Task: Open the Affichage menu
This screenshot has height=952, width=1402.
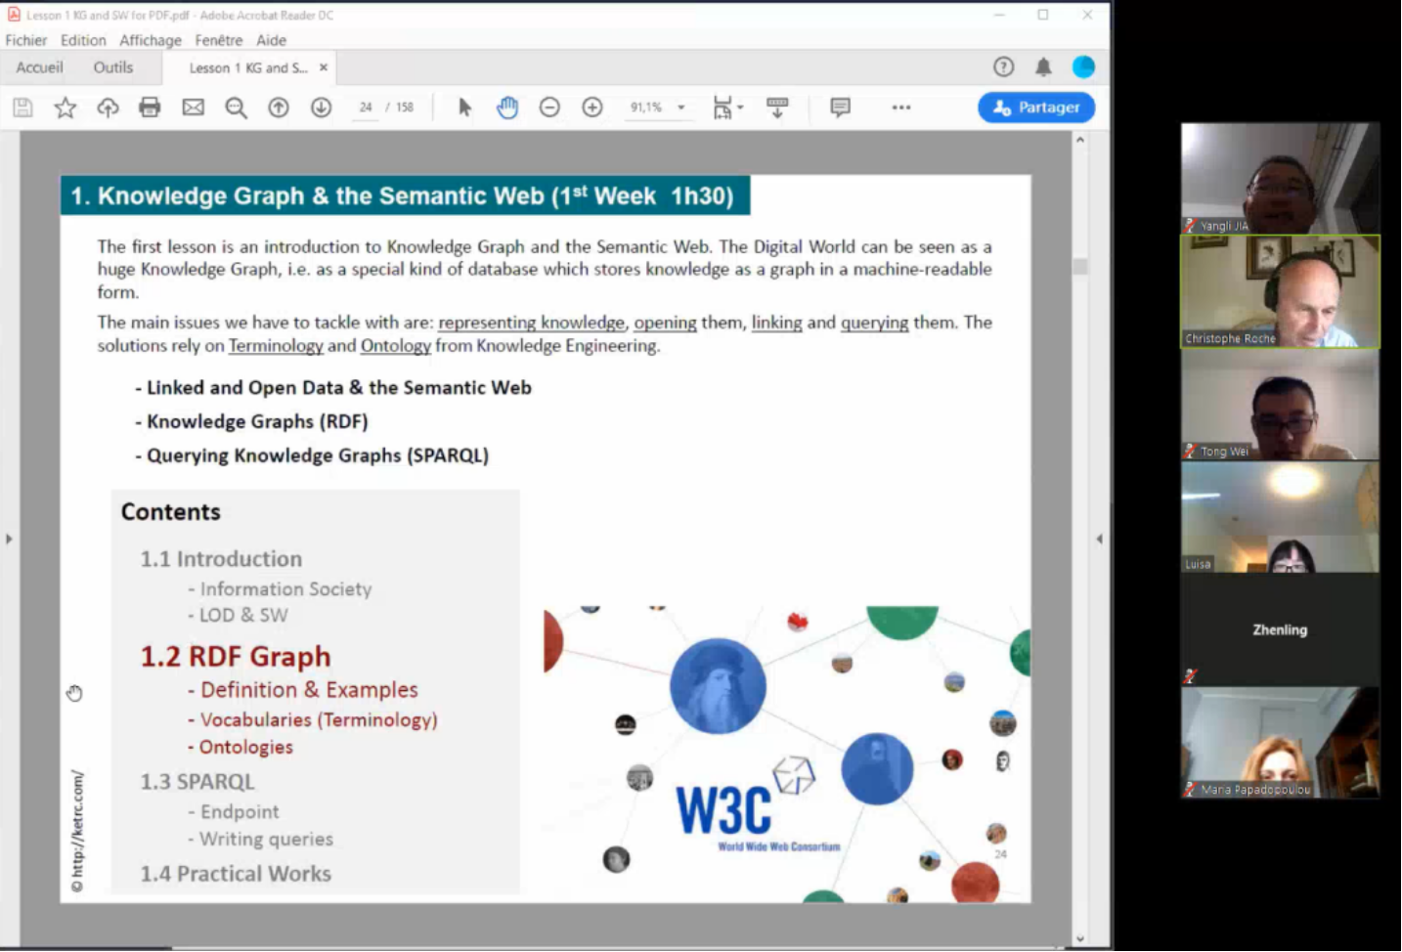Action: coord(150,40)
